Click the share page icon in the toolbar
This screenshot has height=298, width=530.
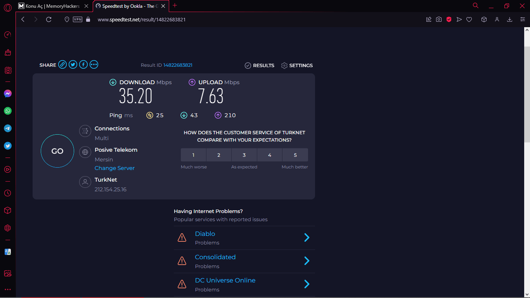click(x=429, y=19)
